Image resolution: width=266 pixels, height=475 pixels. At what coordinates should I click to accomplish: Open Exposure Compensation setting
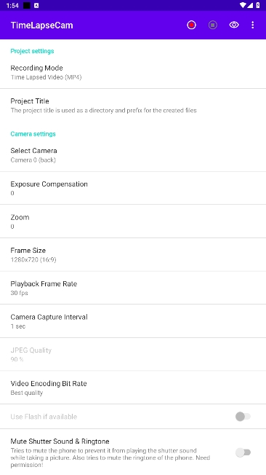point(133,188)
